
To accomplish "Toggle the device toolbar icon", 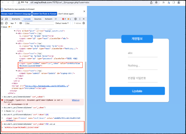I will click(x=6, y=19).
